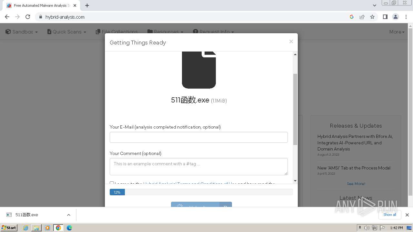Viewport: 413px width, 232px height.
Task: Expand the More dropdown
Action: tap(397, 32)
